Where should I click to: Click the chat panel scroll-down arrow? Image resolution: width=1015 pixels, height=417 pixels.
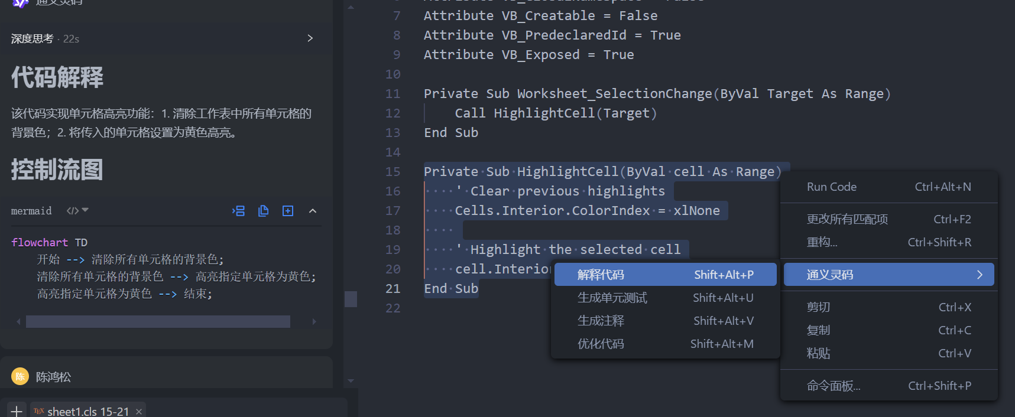pos(351,381)
